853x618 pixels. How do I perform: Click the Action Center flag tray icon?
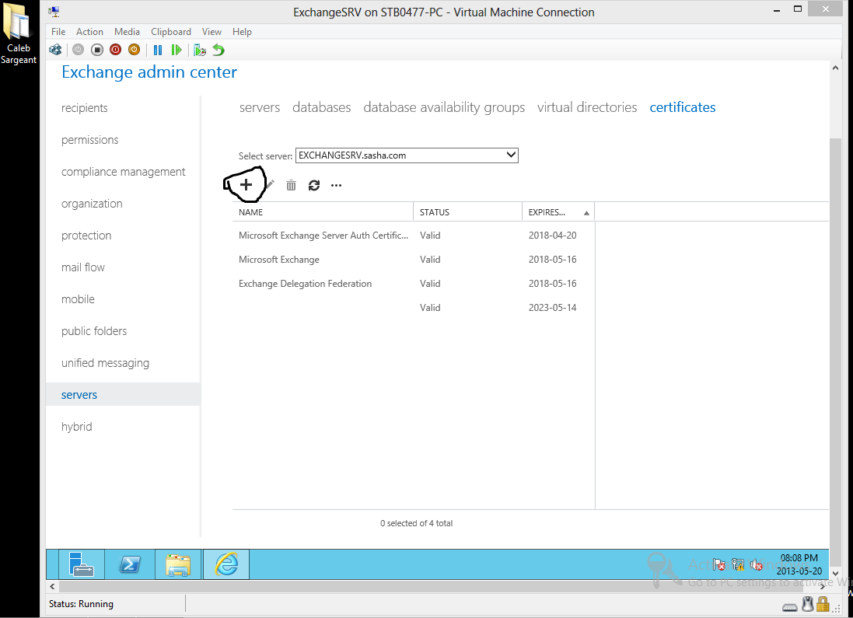pos(719,564)
